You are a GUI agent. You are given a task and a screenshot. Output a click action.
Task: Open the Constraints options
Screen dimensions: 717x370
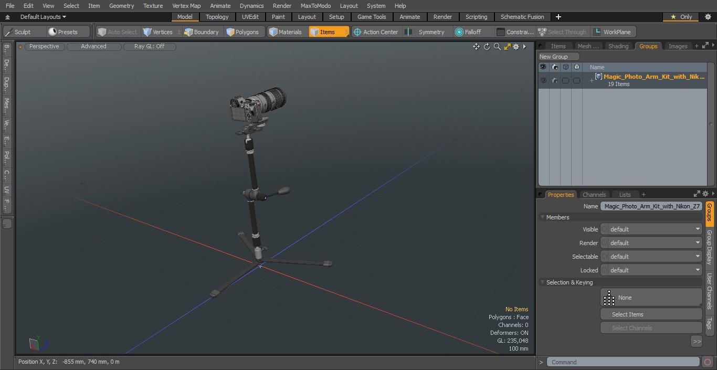pos(515,32)
